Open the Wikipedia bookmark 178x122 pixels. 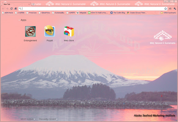coord(81,13)
